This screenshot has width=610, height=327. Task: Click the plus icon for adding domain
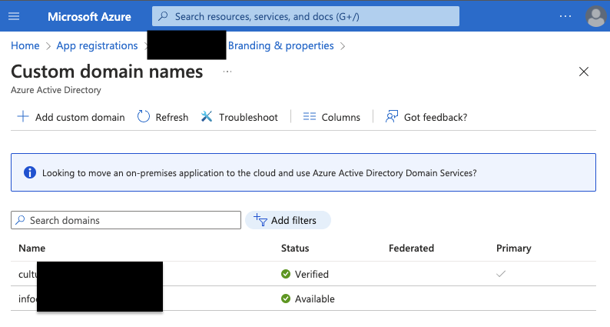coord(23,116)
